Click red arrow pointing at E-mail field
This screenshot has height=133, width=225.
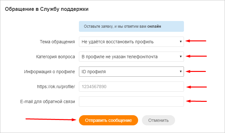197,101
